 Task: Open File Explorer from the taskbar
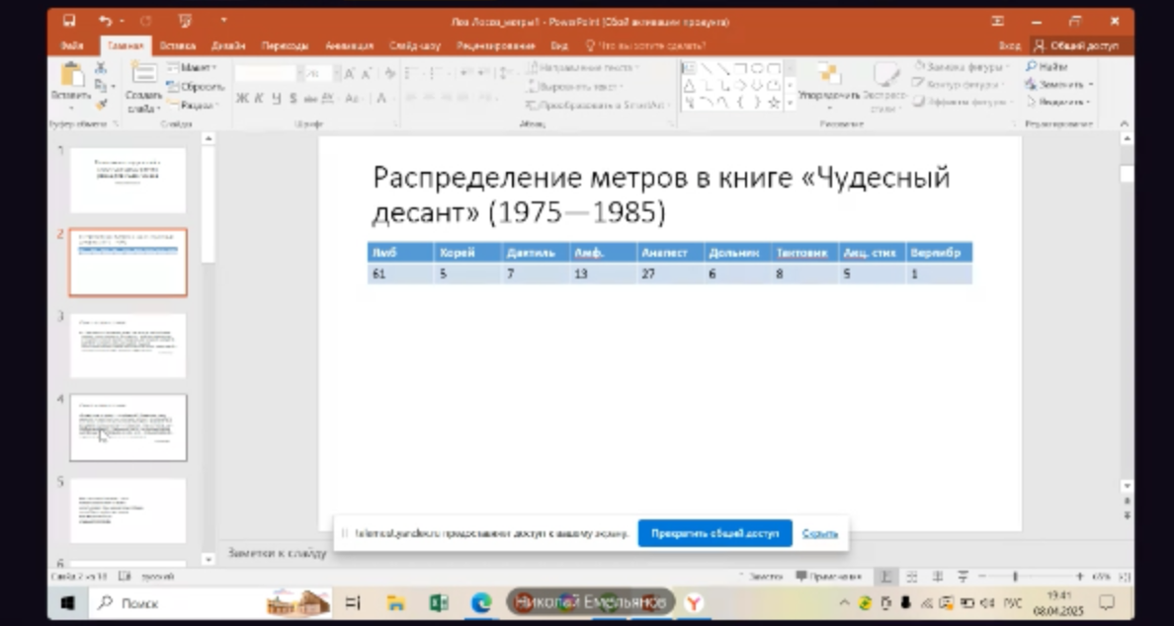pos(396,603)
